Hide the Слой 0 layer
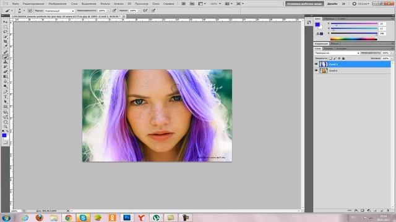The width and height of the screenshot is (396, 222). (316, 71)
